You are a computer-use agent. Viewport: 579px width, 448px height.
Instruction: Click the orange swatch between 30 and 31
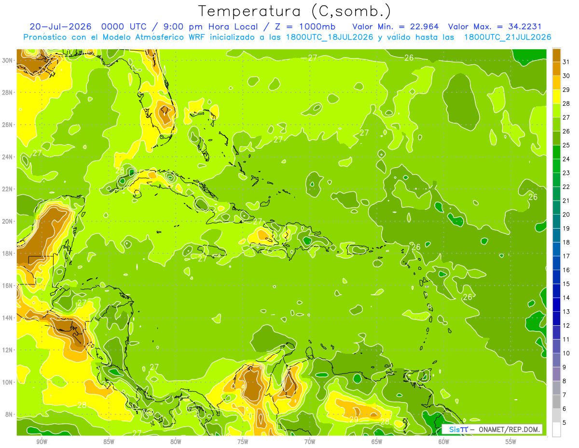pos(556,69)
